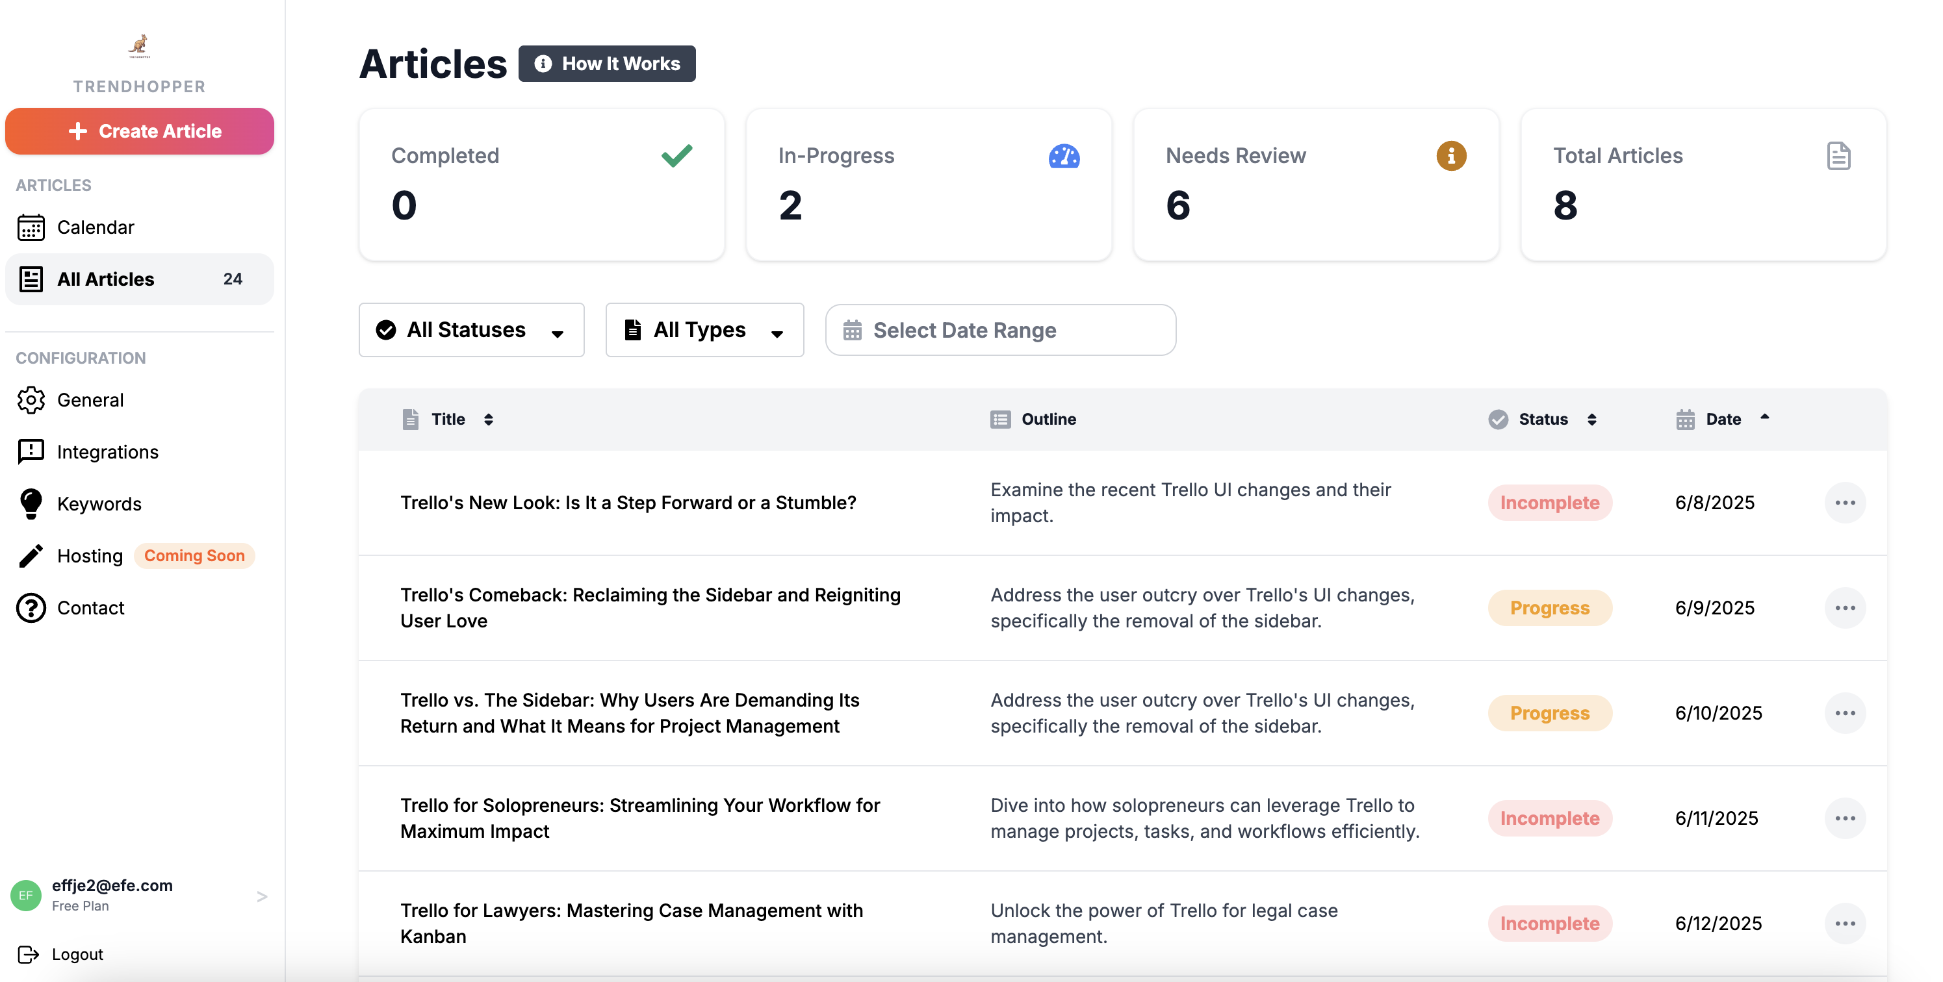The height and width of the screenshot is (982, 1943).
Task: Click the How It Works button
Action: tap(607, 64)
